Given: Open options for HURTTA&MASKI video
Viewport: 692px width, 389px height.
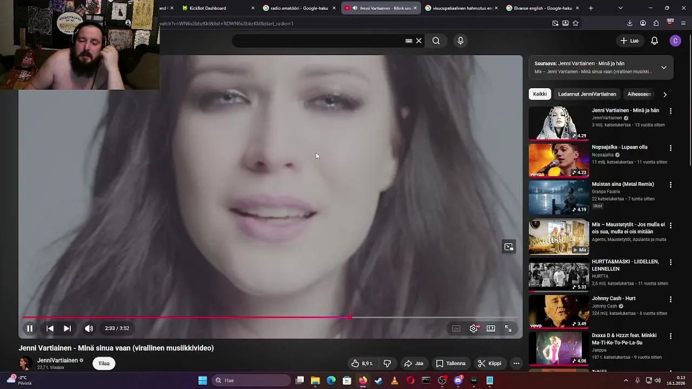Looking at the screenshot, I should 670,262.
